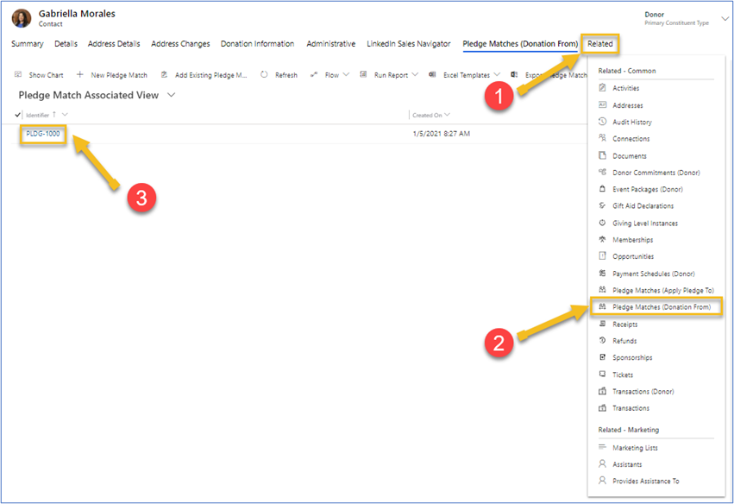
Task: Expand the Excel Templates dropdown arrow
Action: click(x=497, y=74)
